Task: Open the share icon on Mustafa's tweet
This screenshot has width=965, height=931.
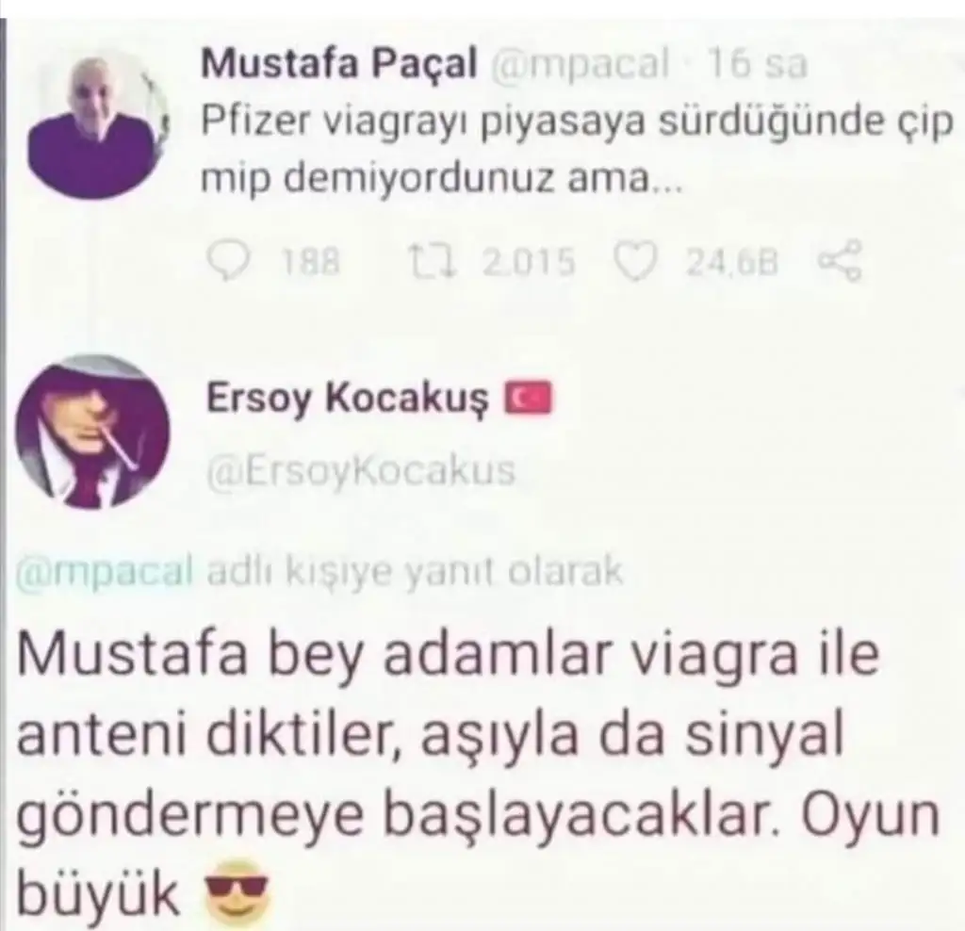Action: pyautogui.click(x=840, y=262)
